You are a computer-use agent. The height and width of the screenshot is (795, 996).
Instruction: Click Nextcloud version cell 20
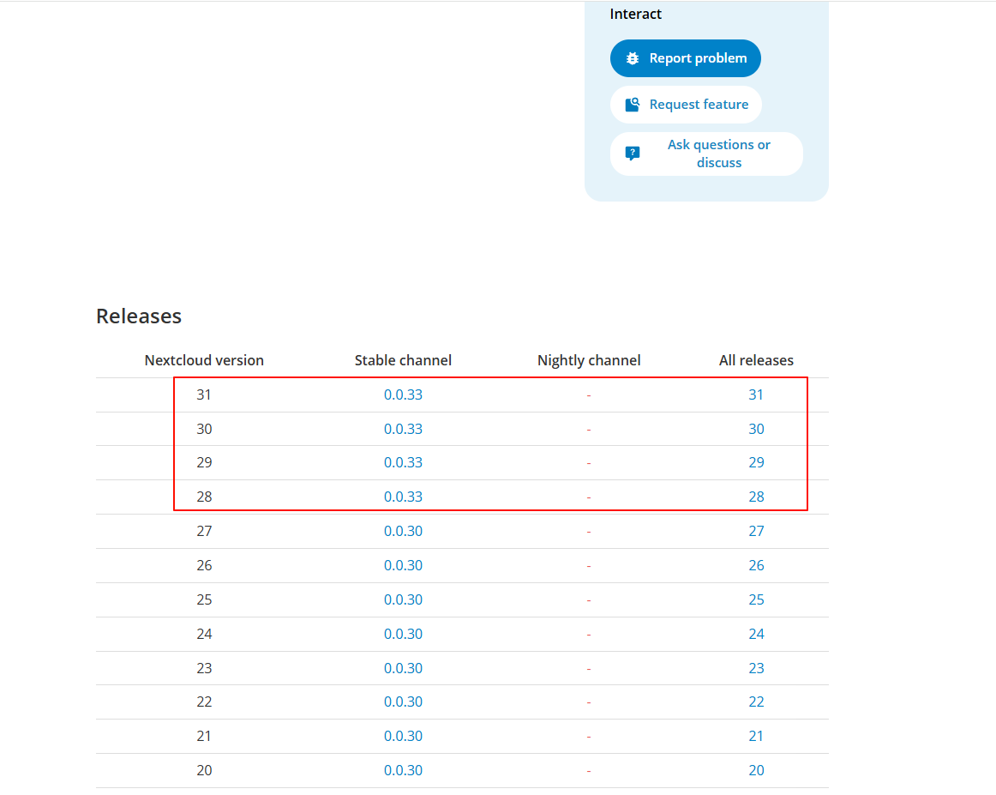pos(204,771)
